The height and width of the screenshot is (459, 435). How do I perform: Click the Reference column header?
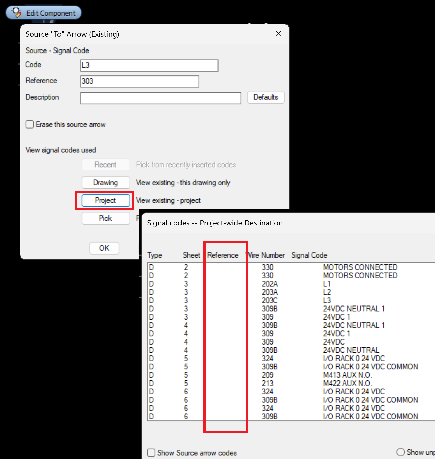click(x=223, y=255)
